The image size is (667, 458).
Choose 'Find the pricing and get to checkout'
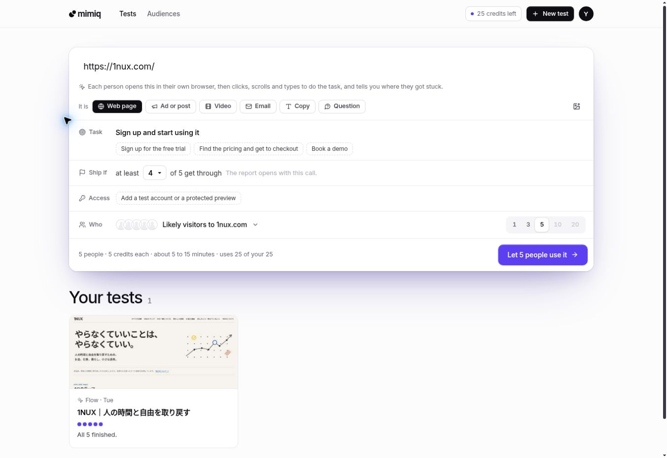click(x=248, y=149)
